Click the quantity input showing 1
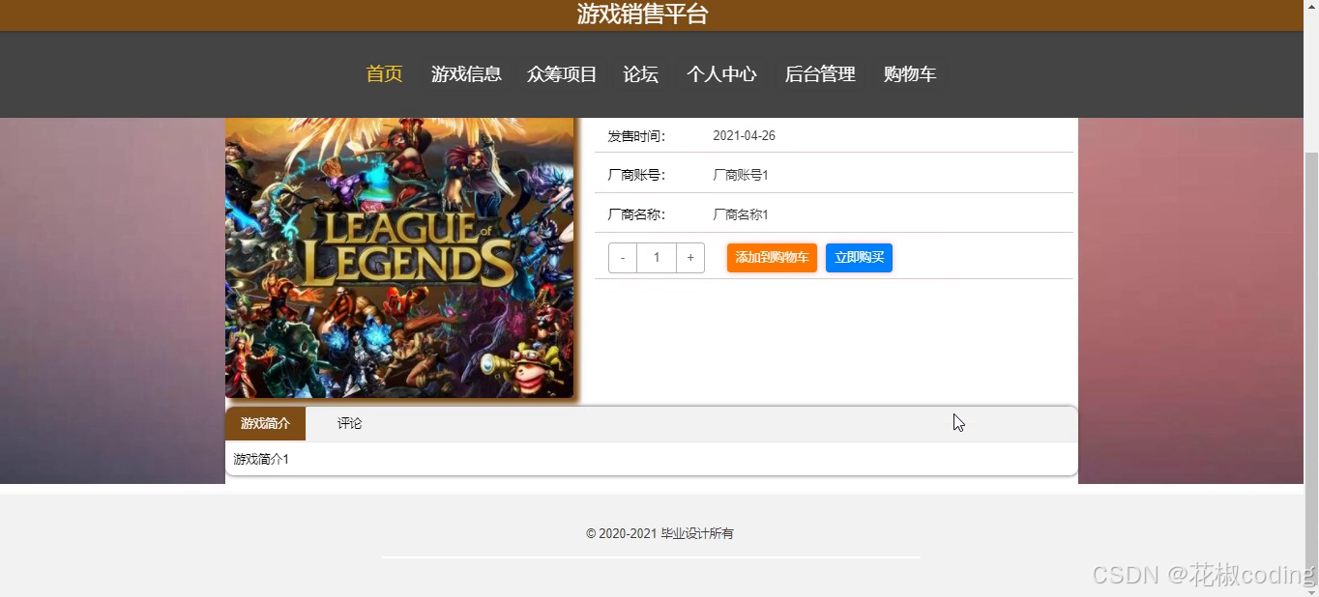Image resolution: width=1319 pixels, height=597 pixels. tap(656, 257)
